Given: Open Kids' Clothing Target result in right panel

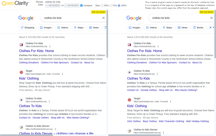Looking at the screenshot, I should tap(137, 106).
